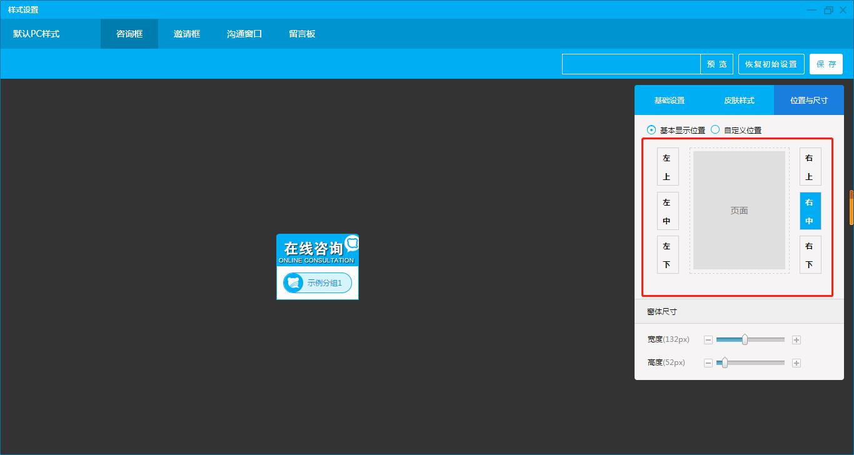This screenshot has height=455, width=854.
Task: Choose the 左上 position button
Action: 667,167
